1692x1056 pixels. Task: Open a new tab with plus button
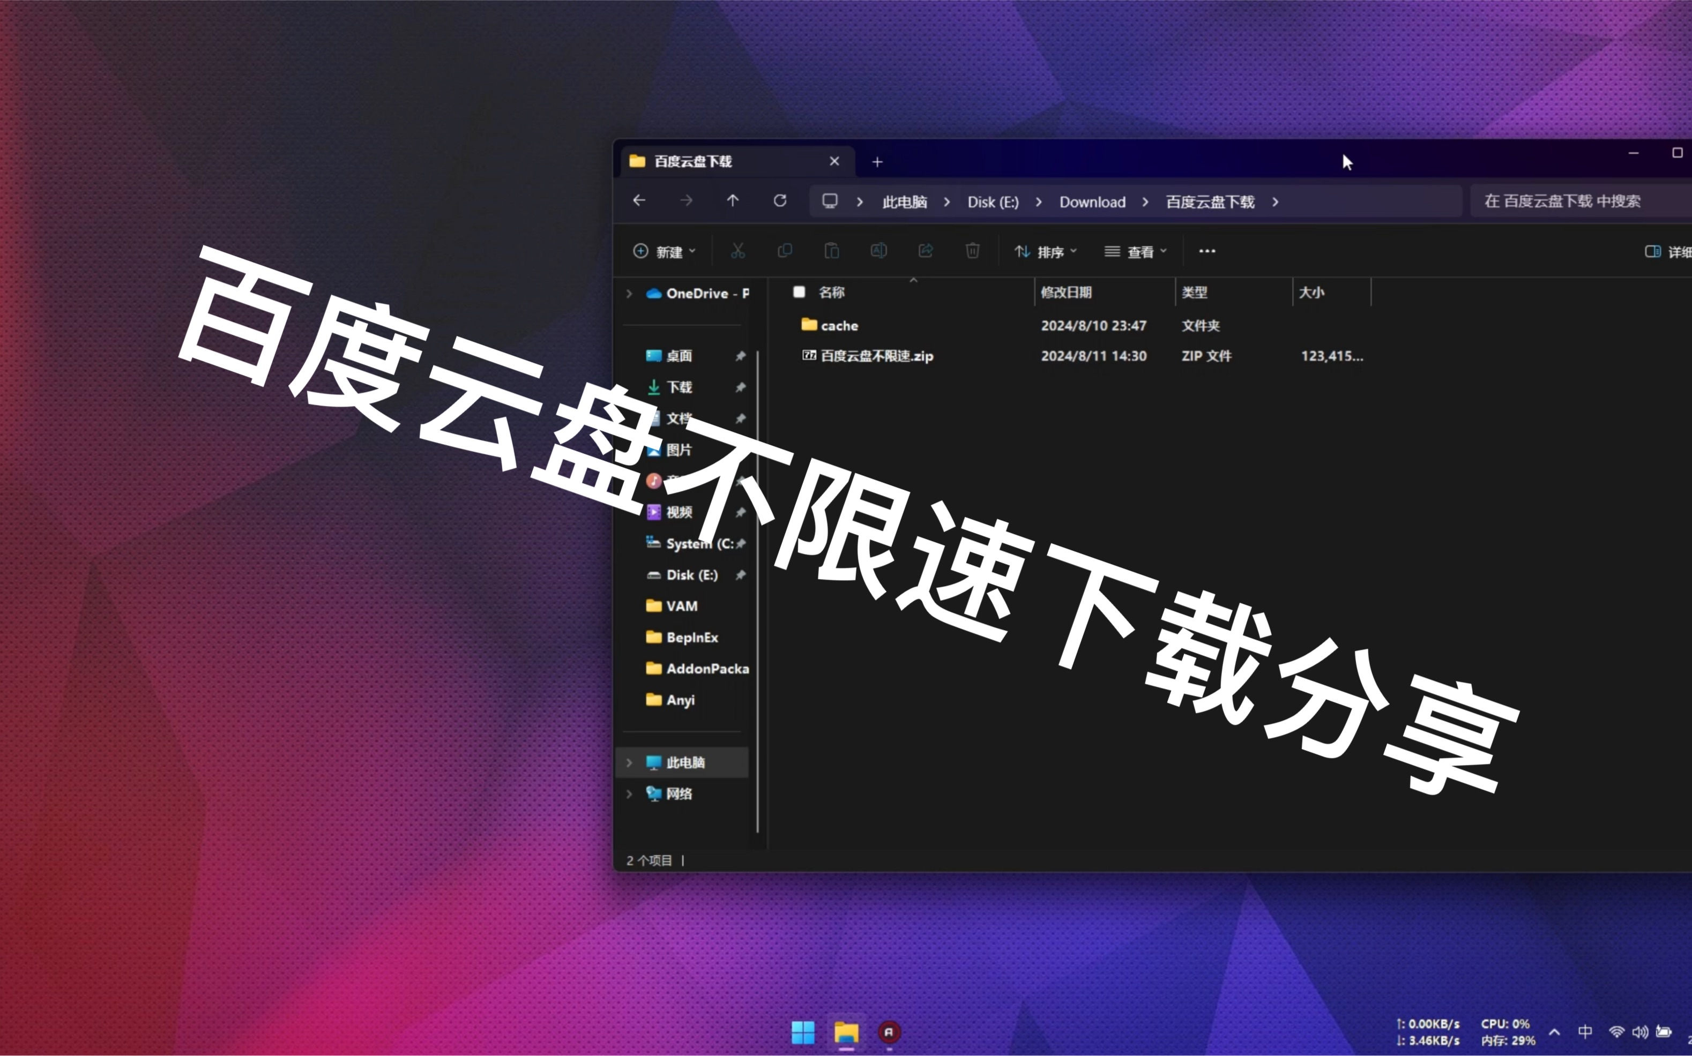coord(877,162)
